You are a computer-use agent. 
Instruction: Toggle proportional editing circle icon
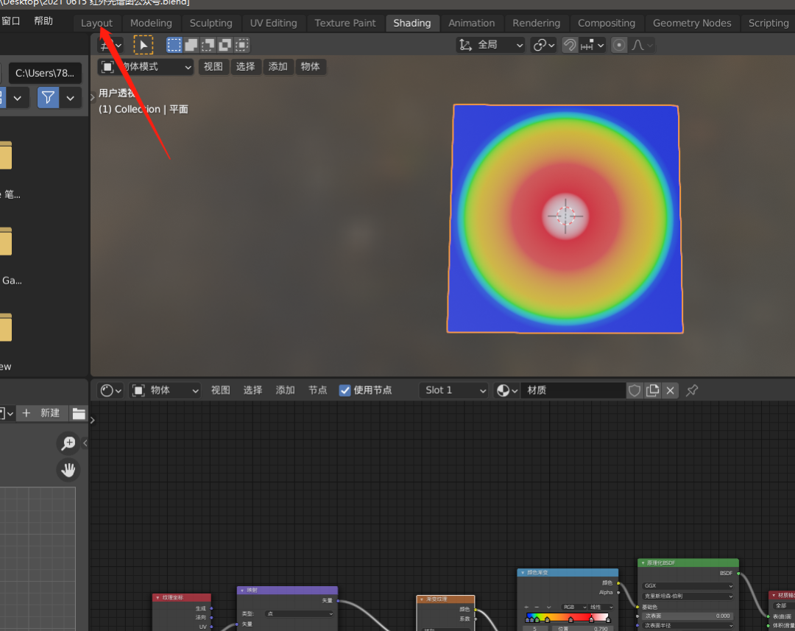618,45
